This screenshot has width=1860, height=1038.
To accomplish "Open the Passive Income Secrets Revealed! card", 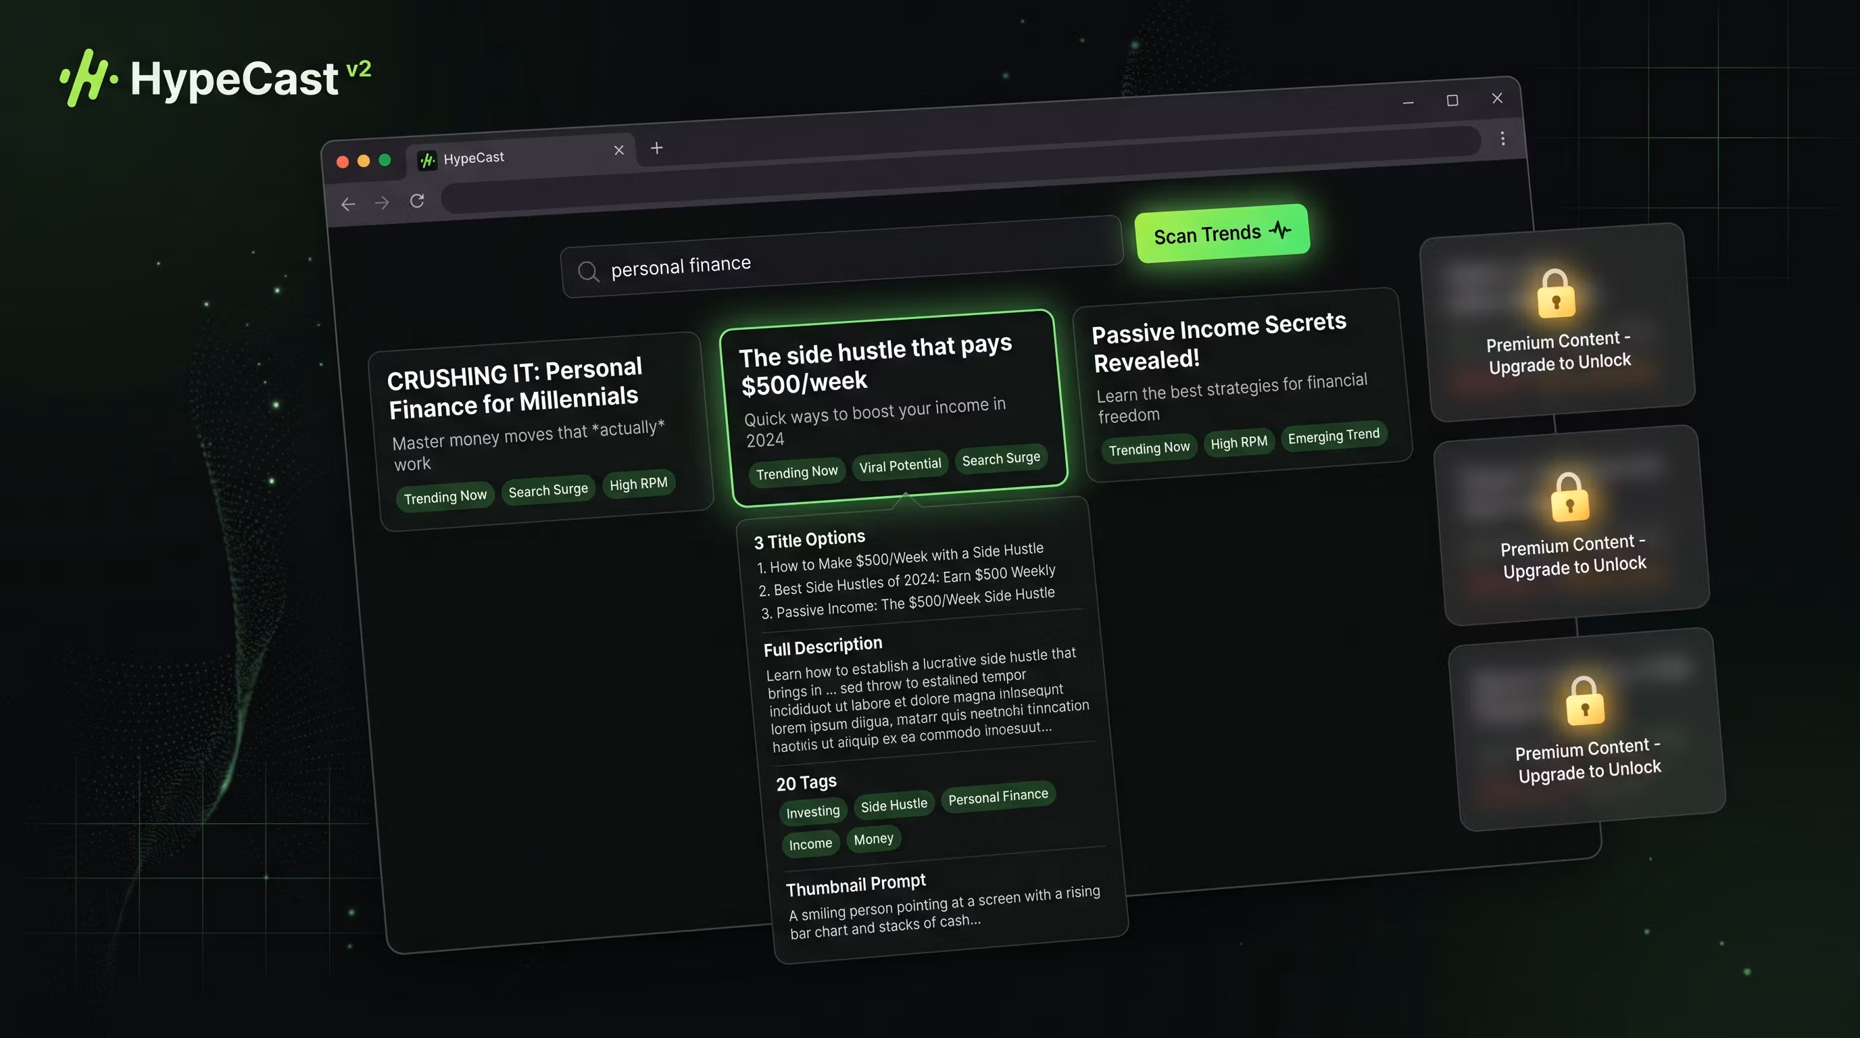I will (1242, 385).
